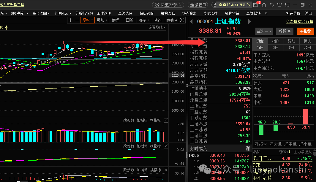Image resolution: width=316 pixels, height=182 pixels.
Task: Select the 筹码 chip distribution tool
Action: [x=116, y=20]
